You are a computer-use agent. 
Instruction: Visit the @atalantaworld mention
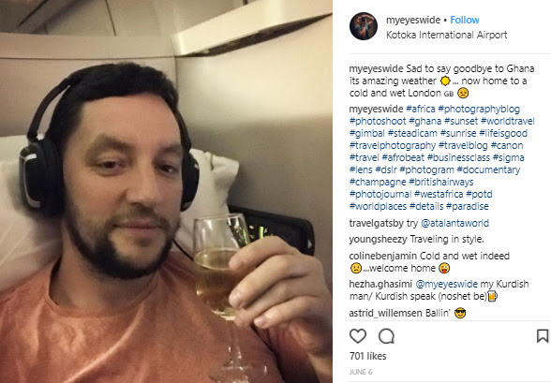[454, 223]
